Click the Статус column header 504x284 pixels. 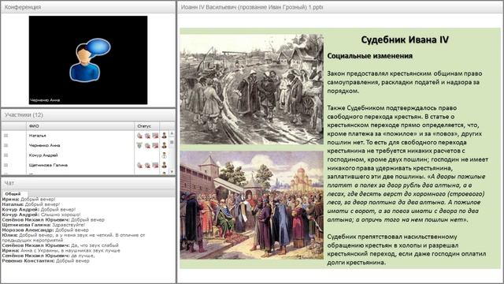pyautogui.click(x=147, y=126)
